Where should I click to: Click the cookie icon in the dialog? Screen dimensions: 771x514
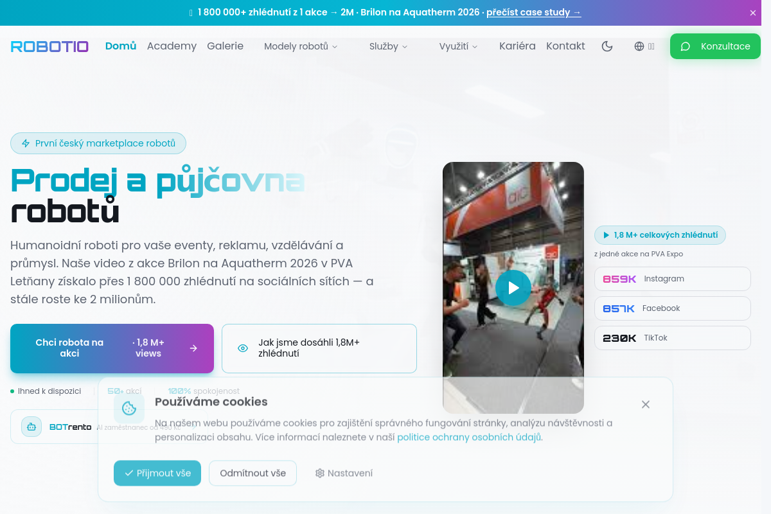point(129,408)
